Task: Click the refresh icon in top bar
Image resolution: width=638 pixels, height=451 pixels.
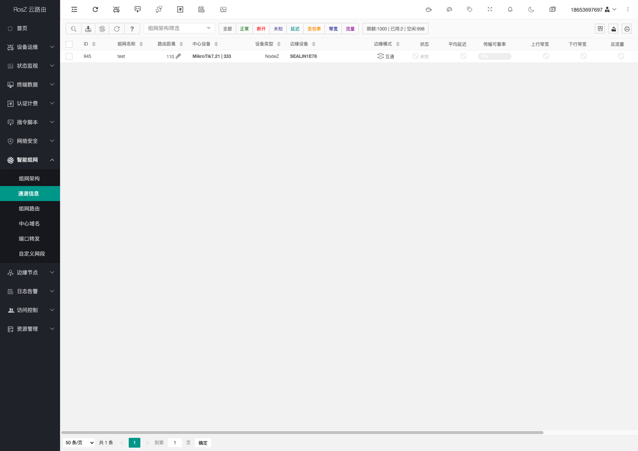Action: (95, 9)
